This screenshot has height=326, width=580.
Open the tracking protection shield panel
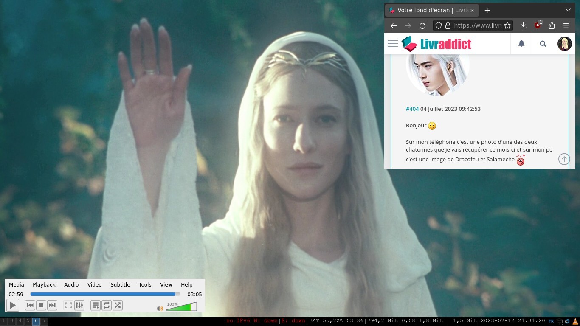[x=439, y=25]
